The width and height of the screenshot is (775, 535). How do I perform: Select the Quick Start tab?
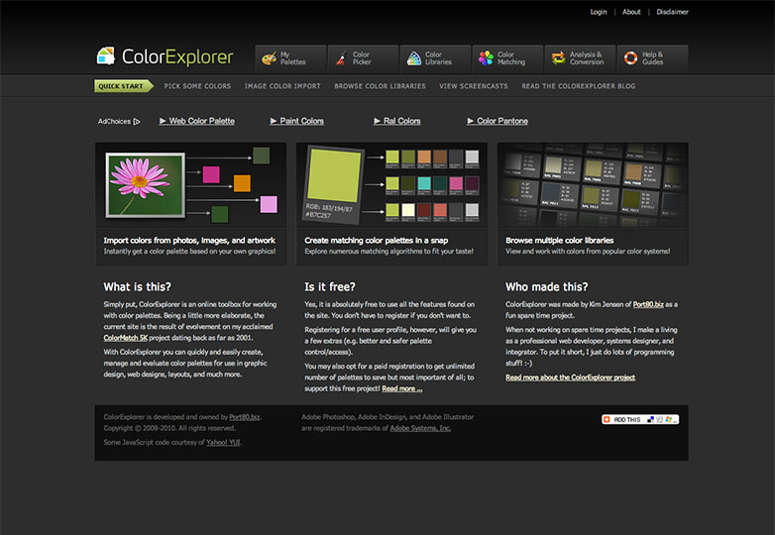click(122, 86)
